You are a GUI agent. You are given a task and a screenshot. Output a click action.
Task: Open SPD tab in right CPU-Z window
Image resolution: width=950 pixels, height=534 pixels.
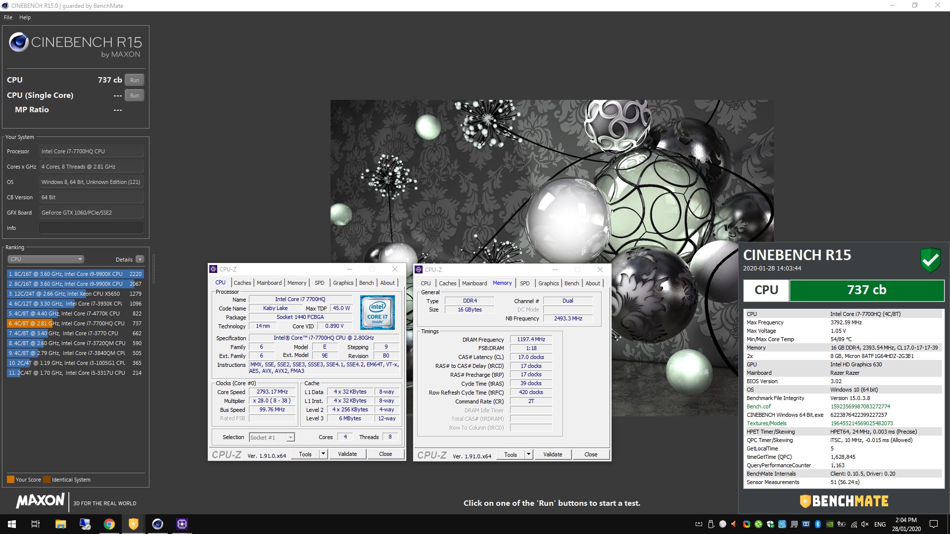(525, 283)
